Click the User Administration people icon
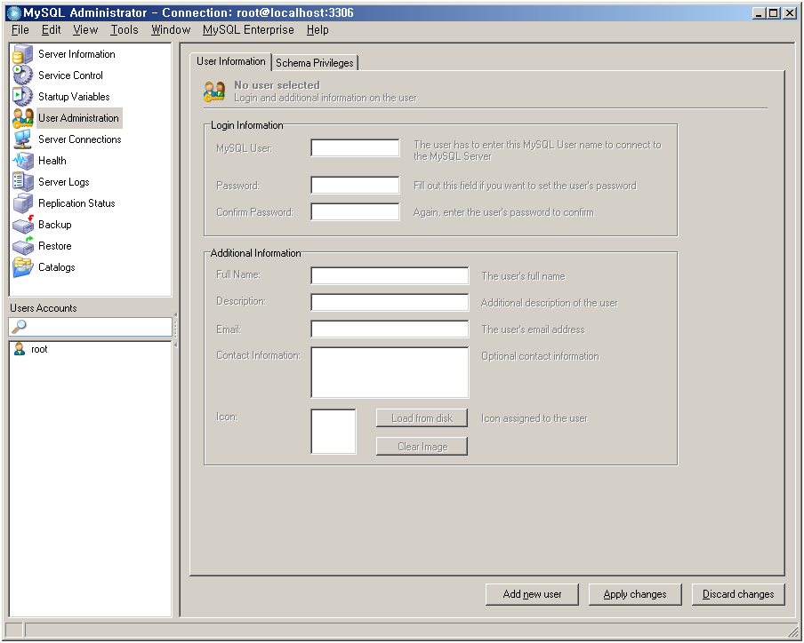804x643 pixels. [x=22, y=118]
